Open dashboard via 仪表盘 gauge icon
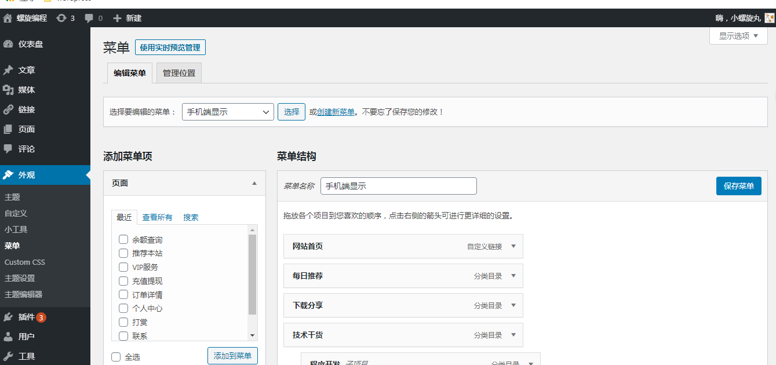Image resolution: width=776 pixels, height=365 pixels. [x=8, y=44]
